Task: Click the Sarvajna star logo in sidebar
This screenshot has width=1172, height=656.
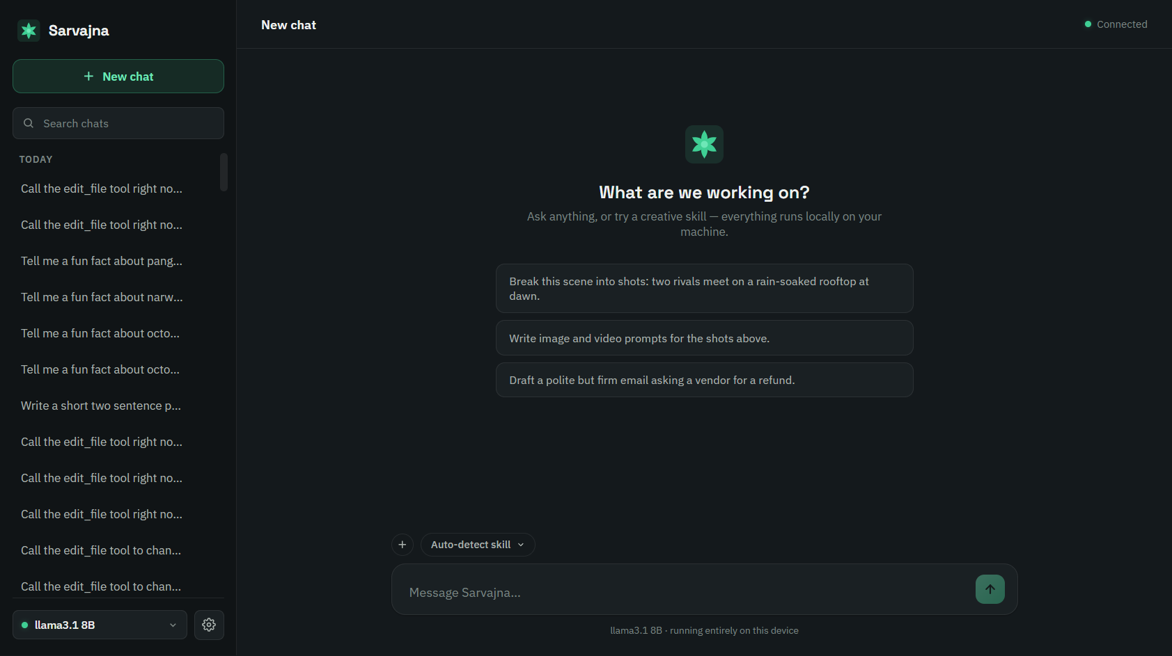Action: [29, 31]
